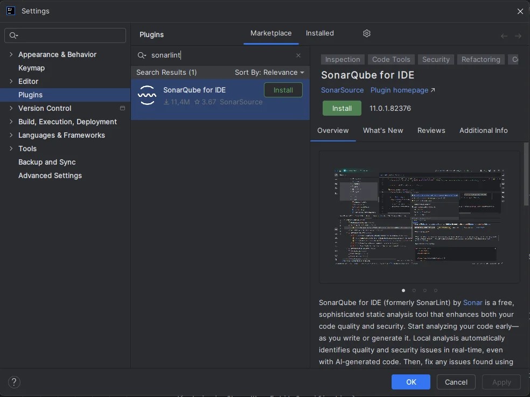Select Backup and Sync settings item
Image resolution: width=530 pixels, height=397 pixels.
point(65,162)
